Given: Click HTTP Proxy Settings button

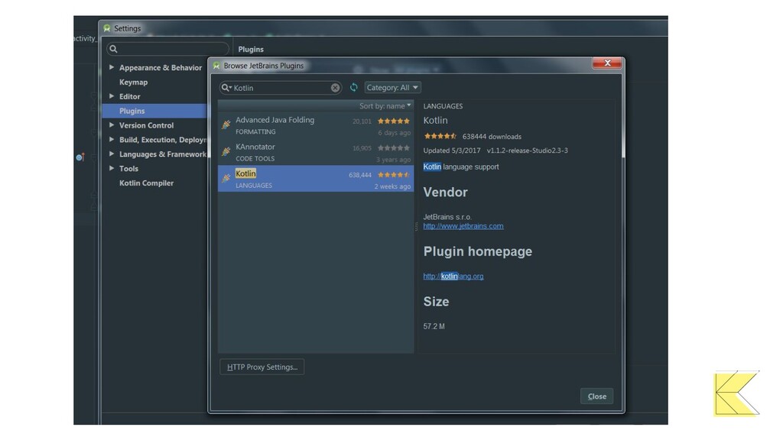Looking at the screenshot, I should coord(262,367).
